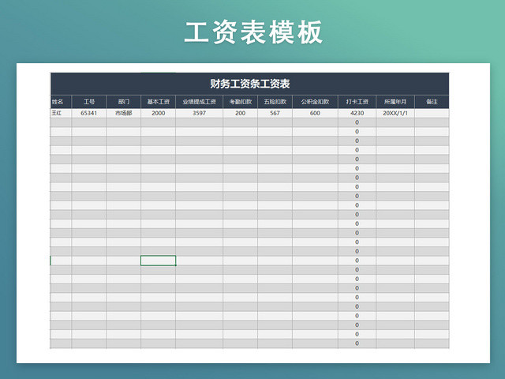Screen dimensions: 505x379
Task: Click the green-outlined active cell
Action: (158, 261)
